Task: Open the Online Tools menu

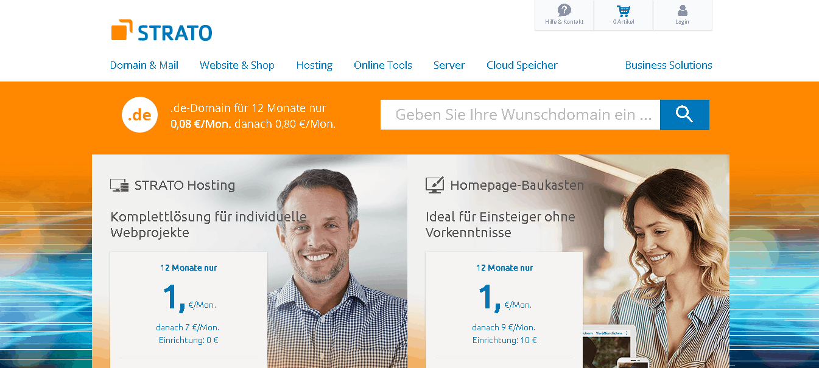Action: click(x=383, y=65)
